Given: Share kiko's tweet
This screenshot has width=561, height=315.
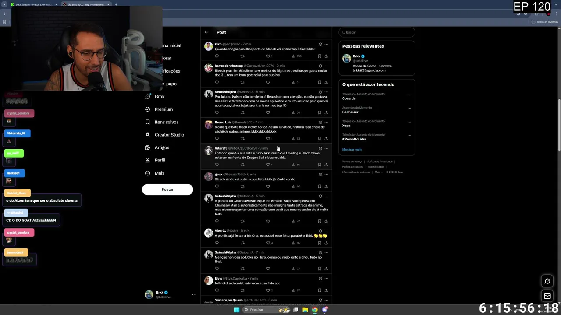Looking at the screenshot, I should click(326, 56).
